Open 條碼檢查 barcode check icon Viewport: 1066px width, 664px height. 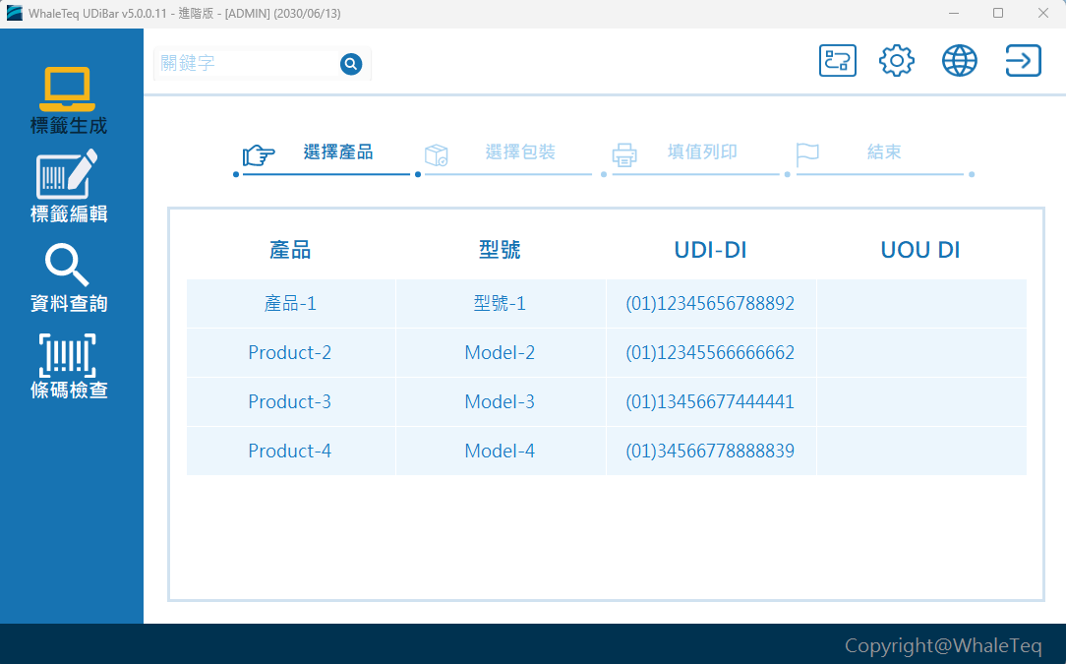pyautogui.click(x=67, y=355)
